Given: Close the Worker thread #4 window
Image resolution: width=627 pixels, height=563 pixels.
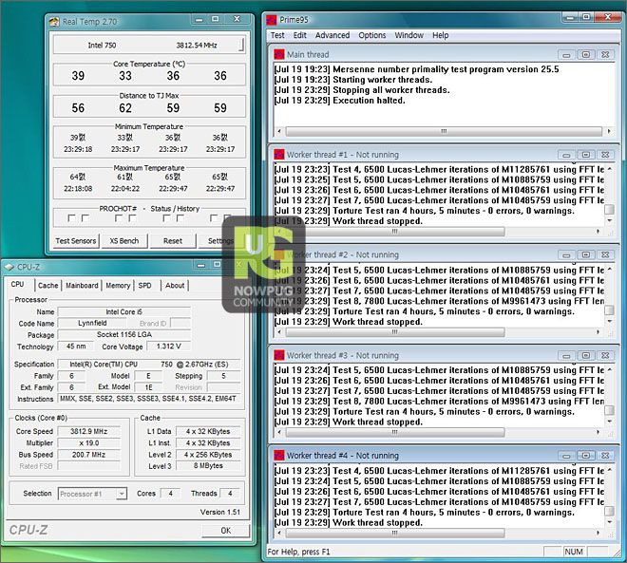Looking at the screenshot, I should point(605,456).
